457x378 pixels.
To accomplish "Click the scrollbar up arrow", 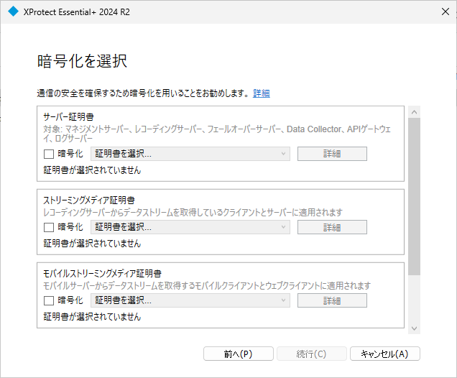I will [x=414, y=112].
